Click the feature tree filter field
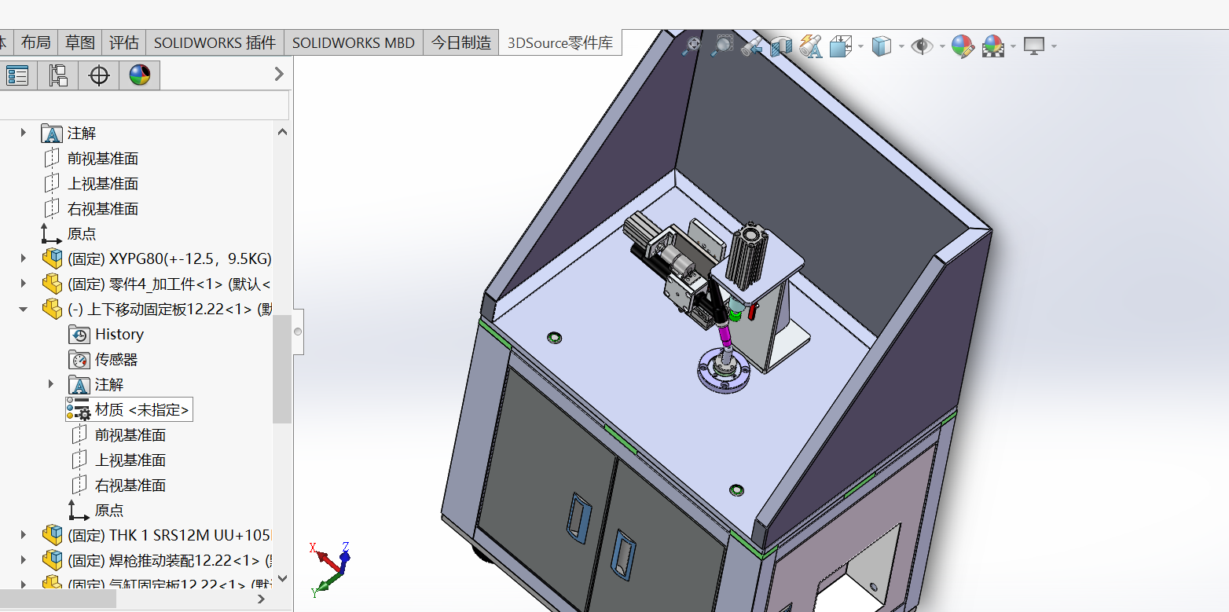 145,105
